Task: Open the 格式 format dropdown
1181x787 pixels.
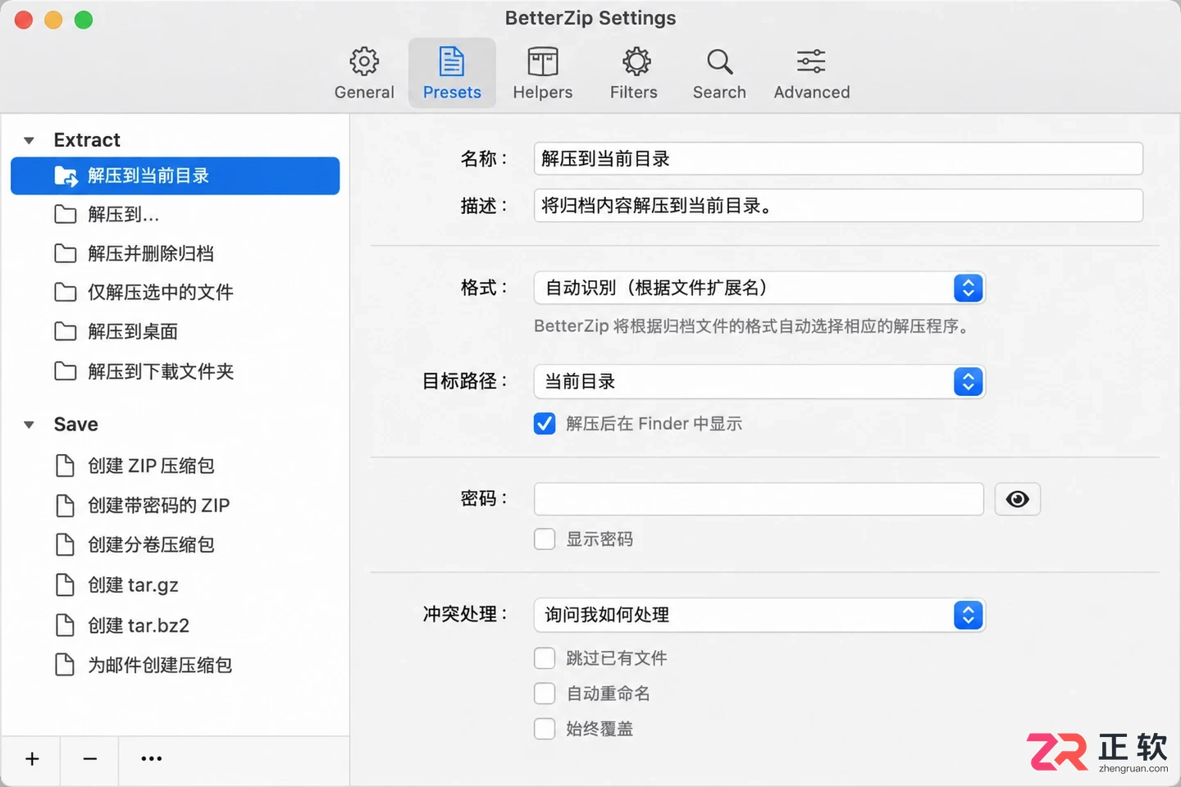Action: pos(759,288)
